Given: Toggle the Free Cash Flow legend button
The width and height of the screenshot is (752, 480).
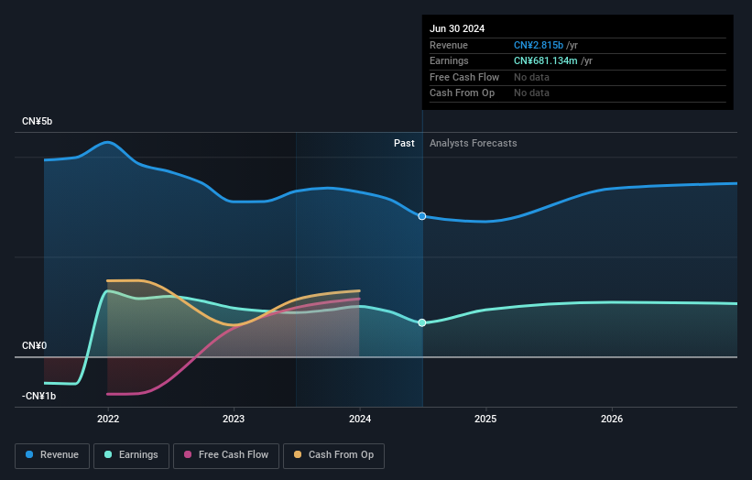Looking at the screenshot, I should pyautogui.click(x=226, y=455).
